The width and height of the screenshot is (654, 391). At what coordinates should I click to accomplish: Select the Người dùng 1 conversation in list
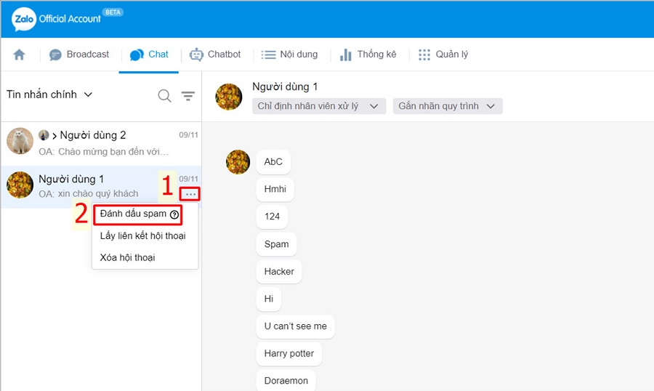tap(101, 186)
